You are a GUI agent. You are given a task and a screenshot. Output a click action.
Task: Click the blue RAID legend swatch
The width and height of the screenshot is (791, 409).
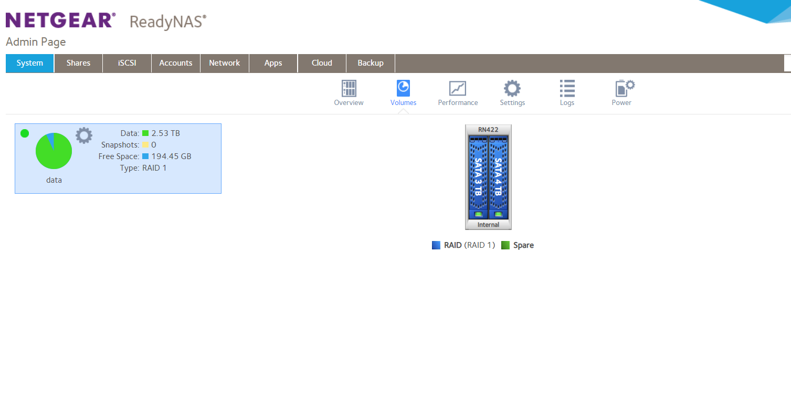(x=435, y=245)
